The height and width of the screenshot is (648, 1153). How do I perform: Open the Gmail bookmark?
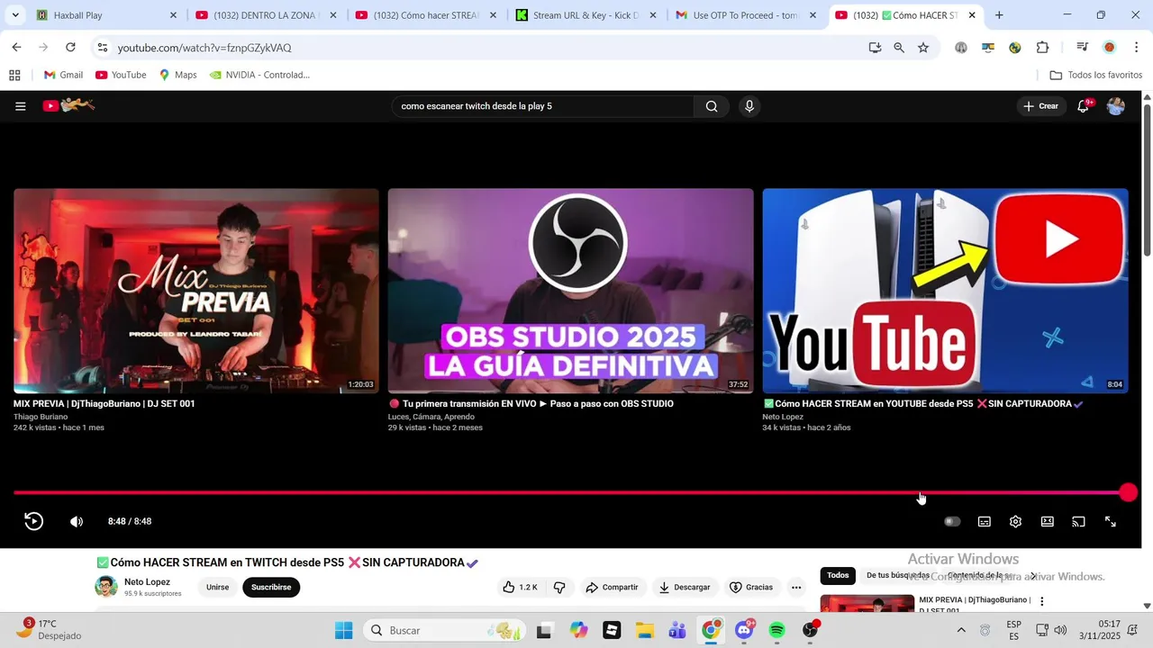[64, 75]
